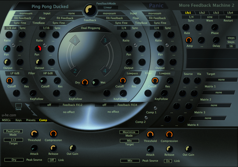Viewport: 238px width, 167px height.
Task: Open the LFO free Restart selector
Action: click(x=228, y=17)
